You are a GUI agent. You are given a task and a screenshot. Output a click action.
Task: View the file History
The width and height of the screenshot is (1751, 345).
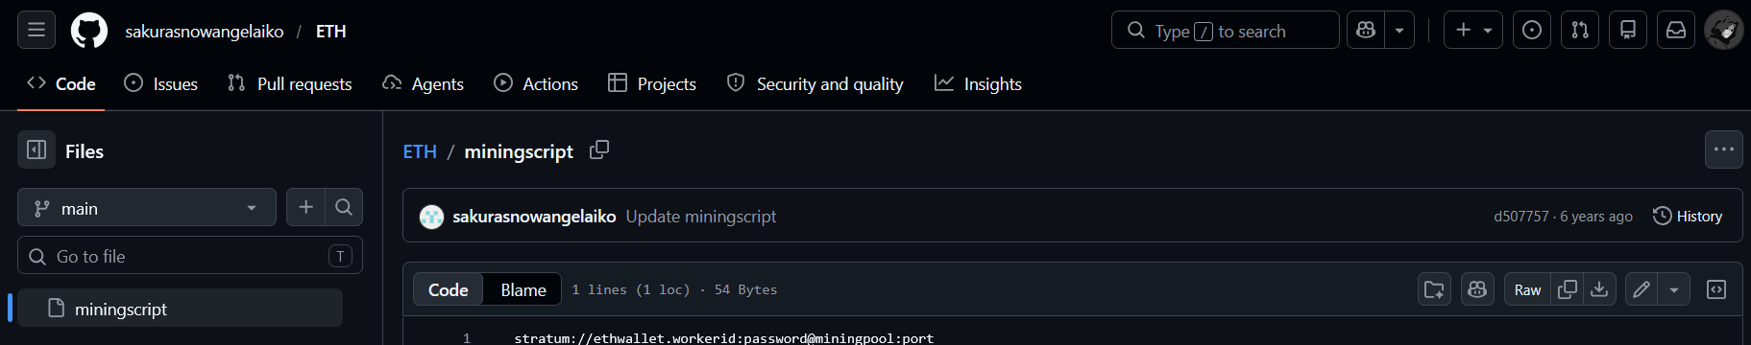[1688, 217]
